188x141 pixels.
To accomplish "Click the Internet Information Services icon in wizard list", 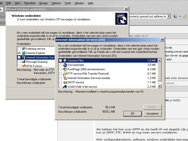I will [x=23, y=57].
